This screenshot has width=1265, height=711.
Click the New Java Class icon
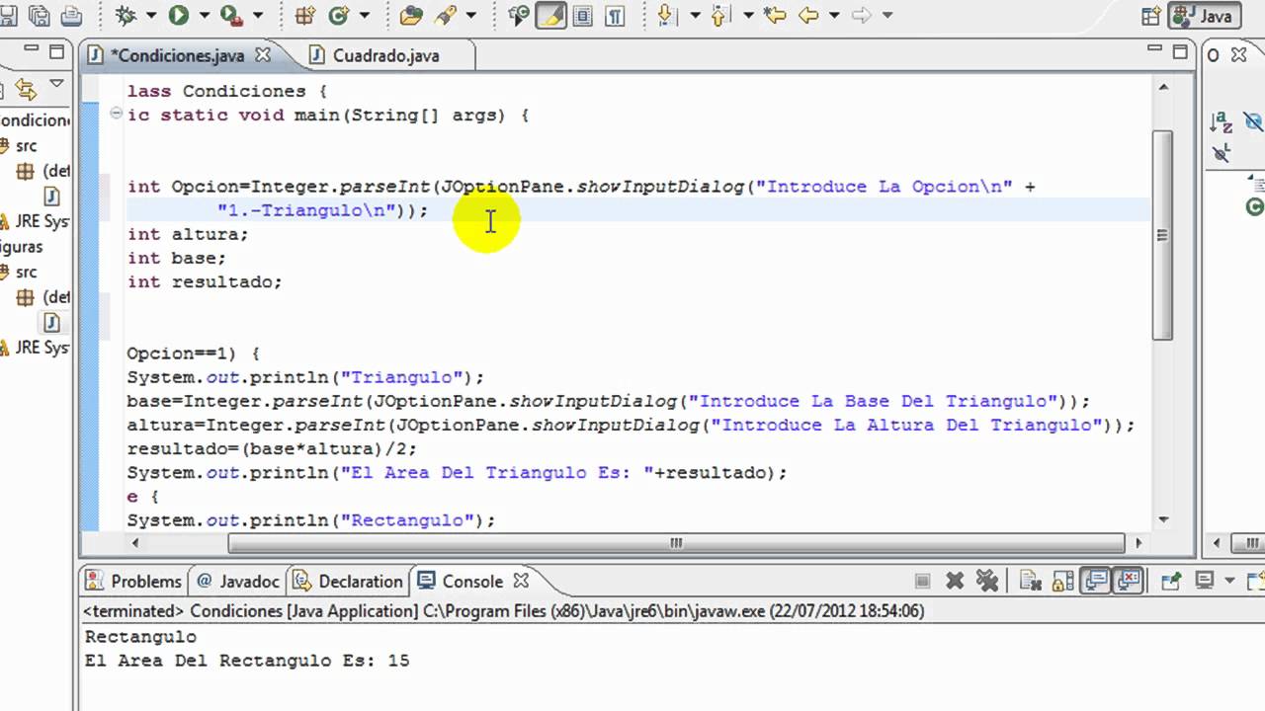(339, 15)
